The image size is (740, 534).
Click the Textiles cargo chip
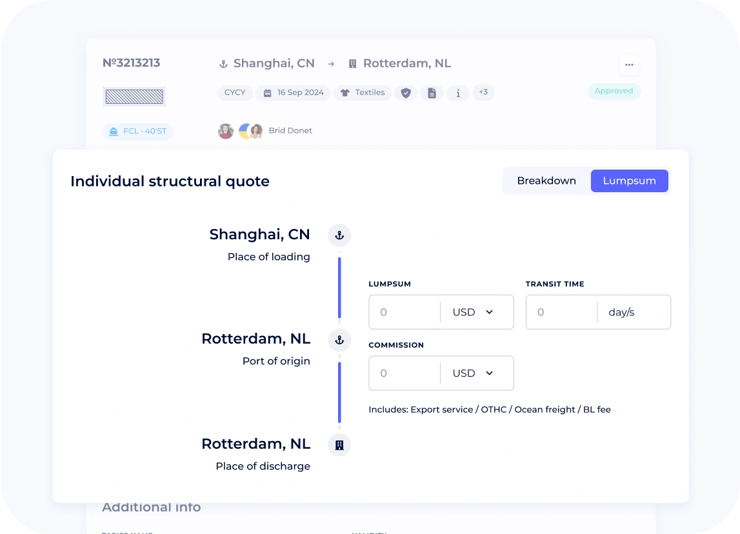363,92
